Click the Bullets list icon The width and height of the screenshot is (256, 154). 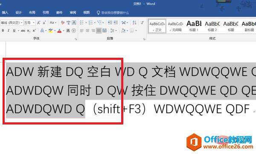pyautogui.click(x=82, y=23)
